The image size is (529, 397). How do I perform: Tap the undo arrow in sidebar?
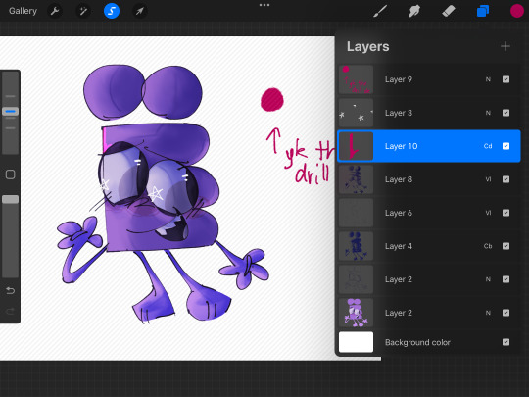tap(10, 291)
